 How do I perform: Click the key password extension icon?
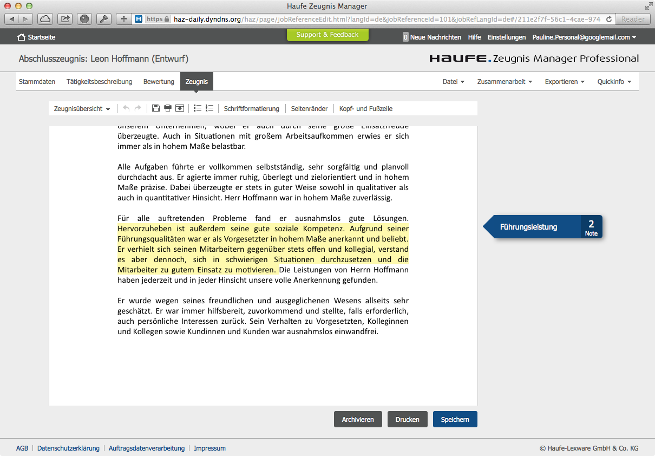click(x=104, y=19)
